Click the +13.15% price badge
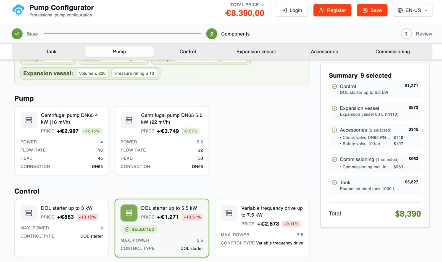442x262 pixels. 87,217
